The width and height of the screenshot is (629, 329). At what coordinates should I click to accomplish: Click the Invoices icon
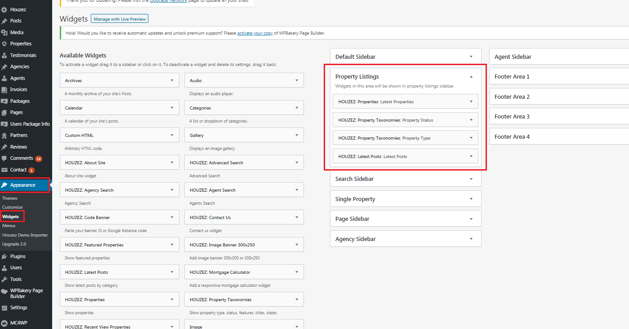click(4, 90)
